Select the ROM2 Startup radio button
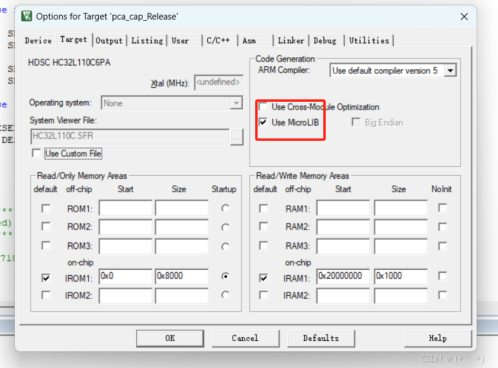The height and width of the screenshot is (368, 498). tap(225, 227)
